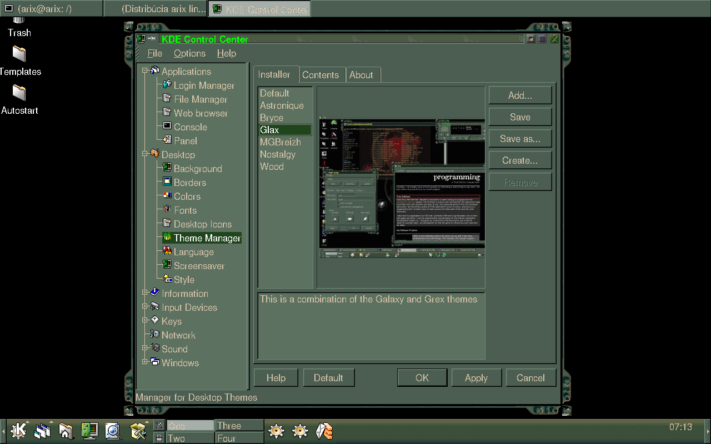Click the Style module icon
Viewport: 711px width, 444px height.
coord(167,279)
